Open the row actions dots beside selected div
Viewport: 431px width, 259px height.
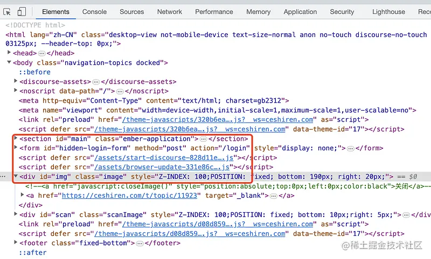pos(3,176)
